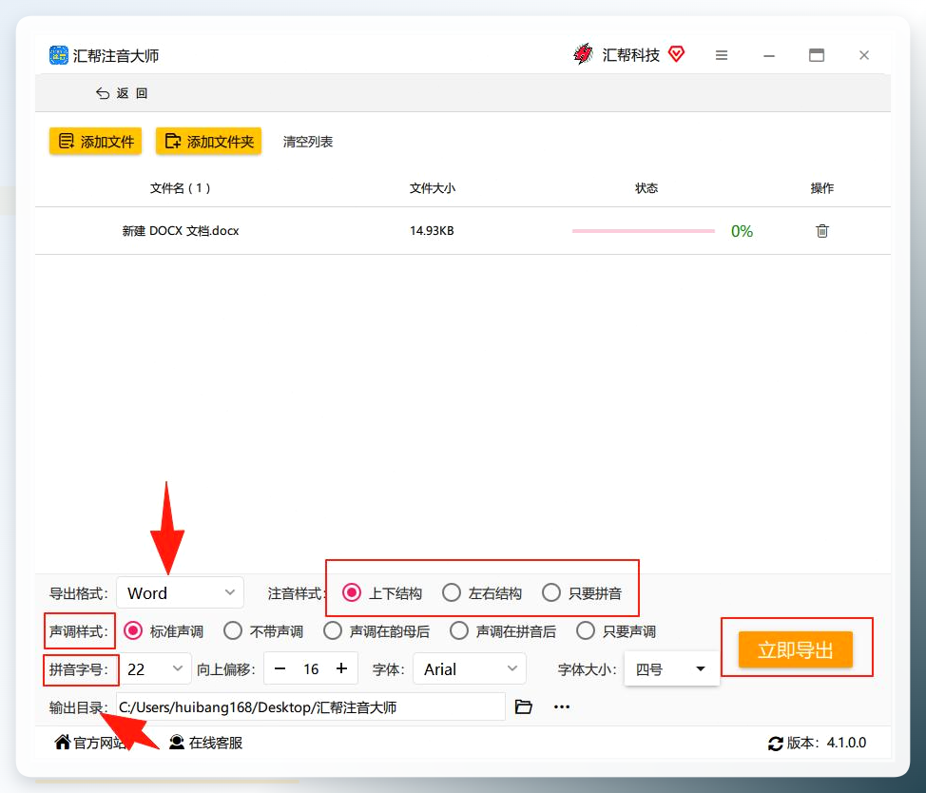Choose 不带声调 tone style
926x793 pixels.
(x=263, y=631)
